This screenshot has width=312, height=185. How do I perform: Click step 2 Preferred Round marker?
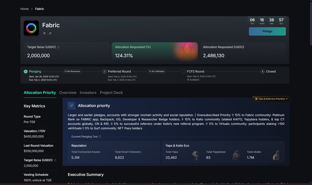point(105,71)
